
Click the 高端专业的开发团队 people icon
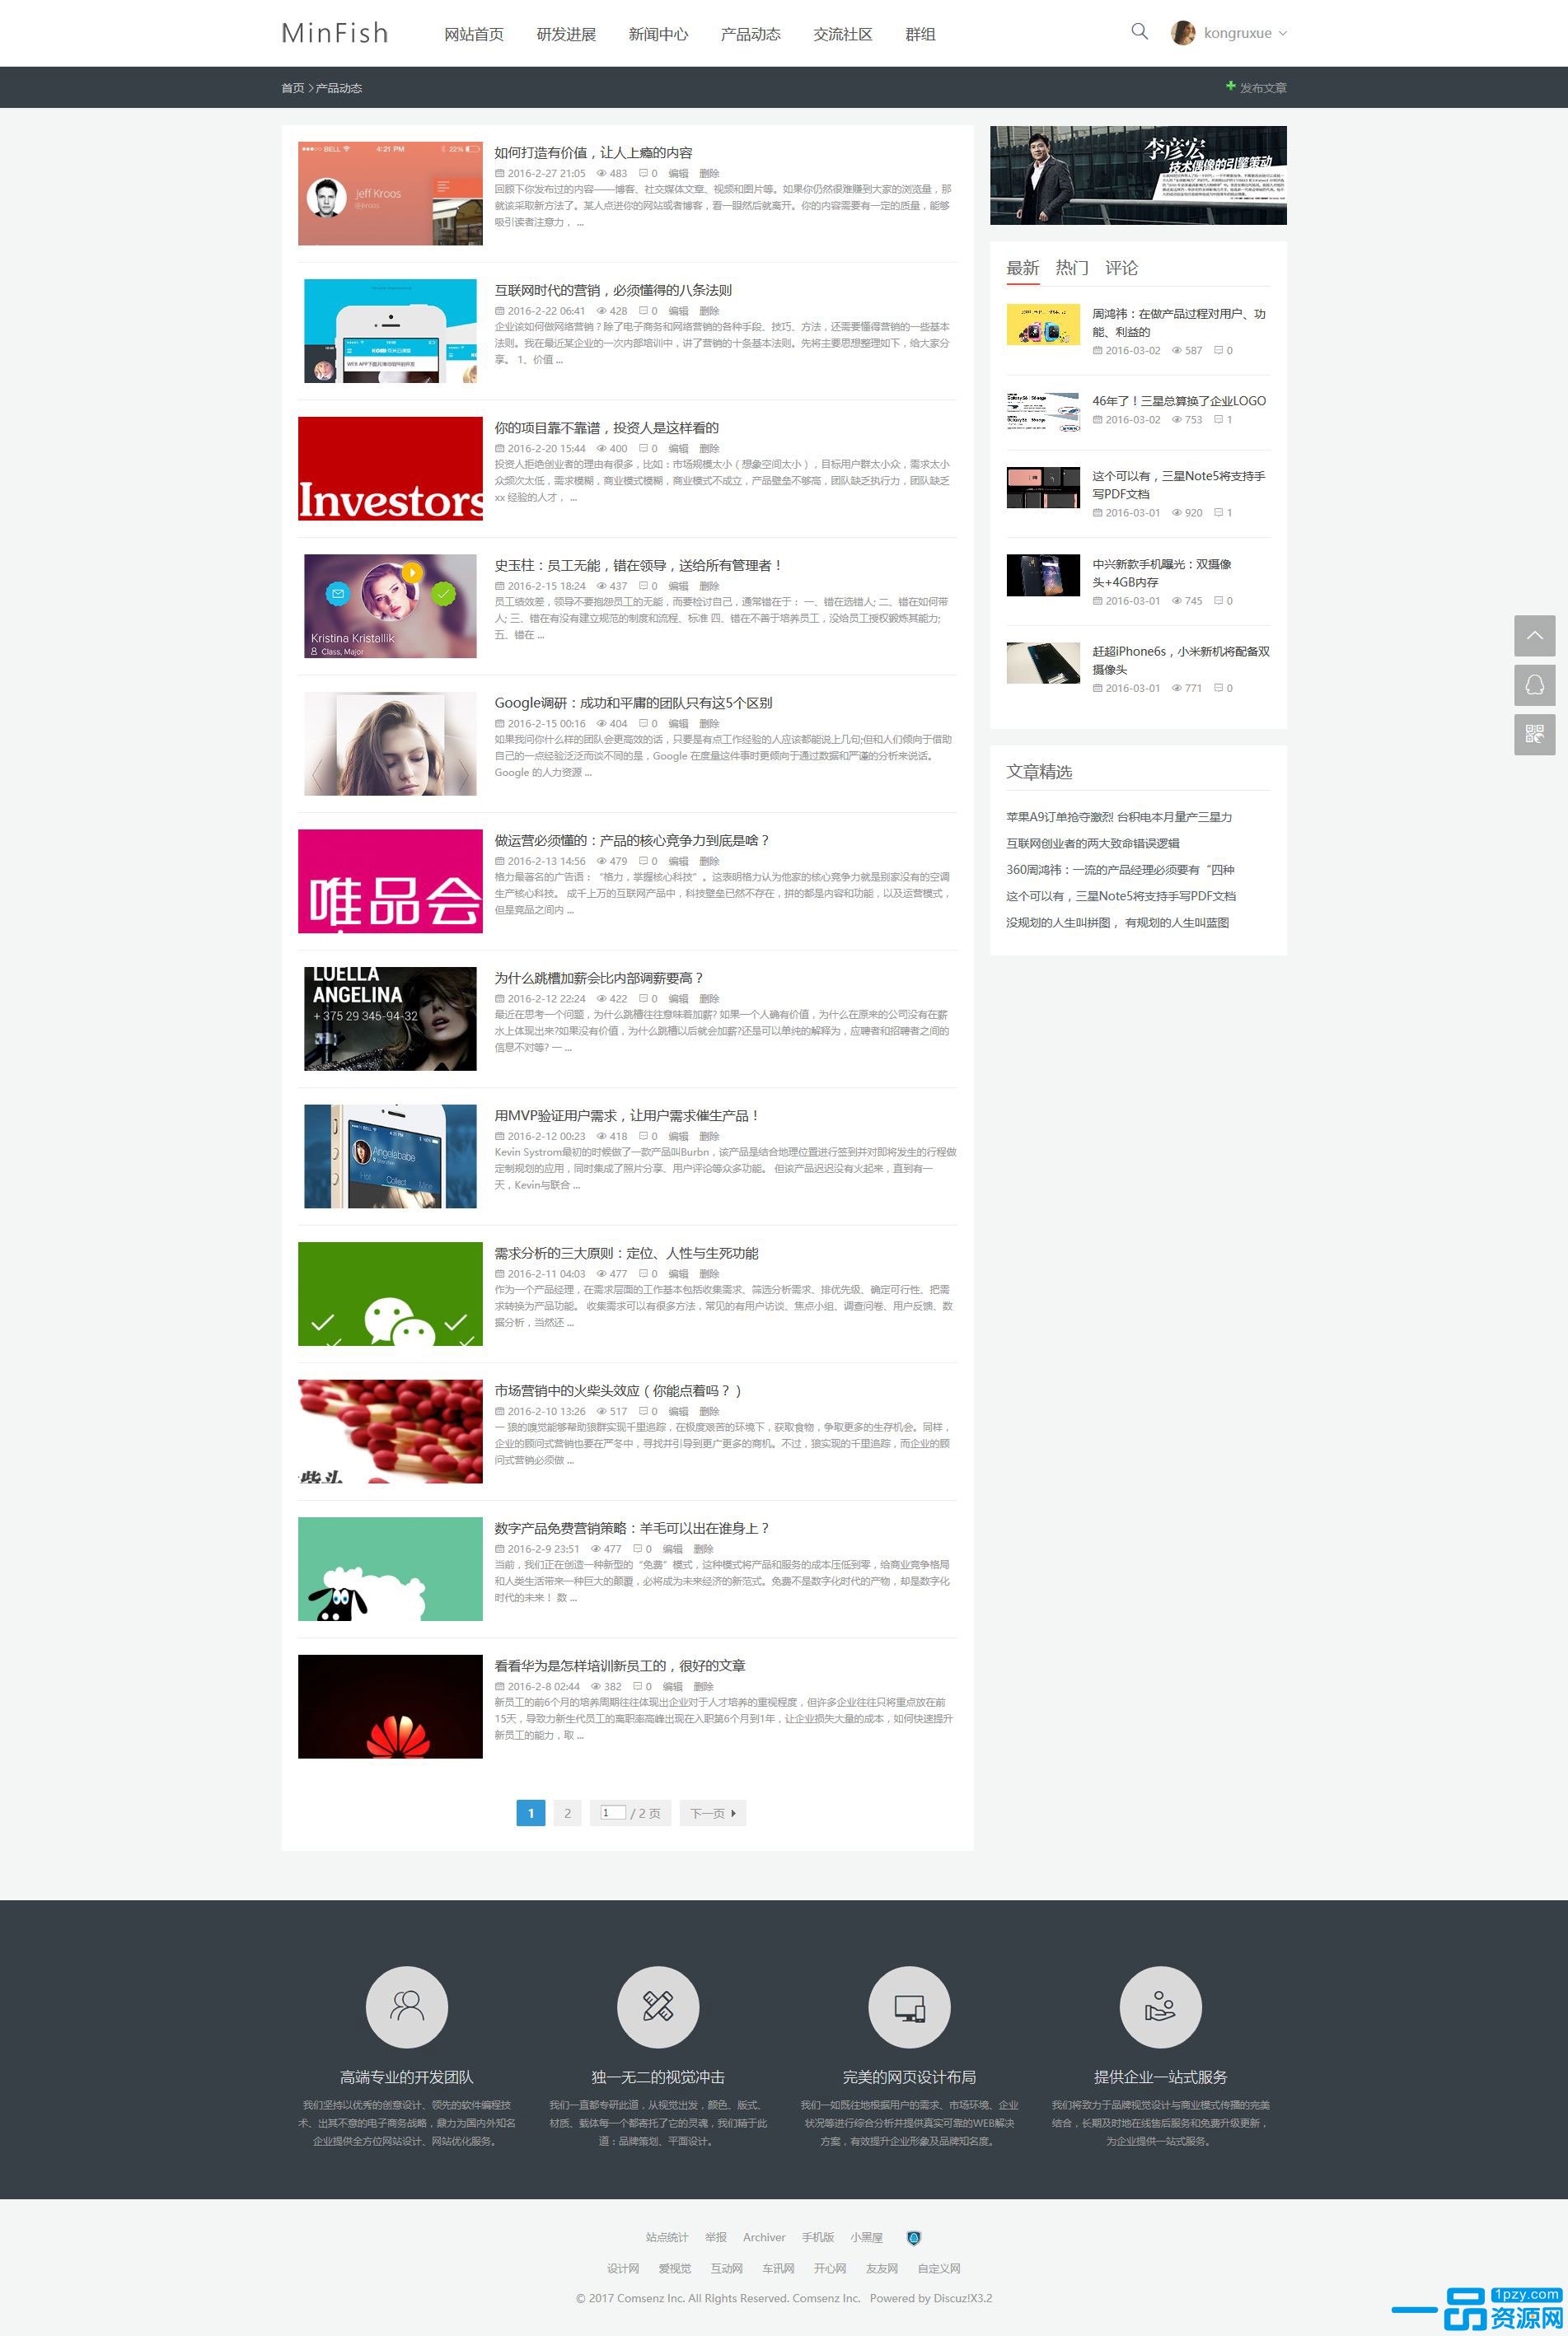407,2007
